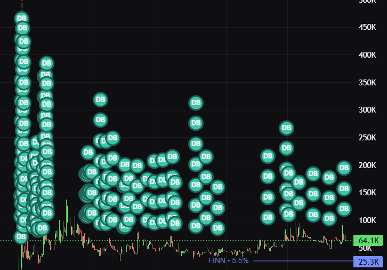Click the 200K price axis label
This screenshot has height=270, width=387.
[367, 165]
